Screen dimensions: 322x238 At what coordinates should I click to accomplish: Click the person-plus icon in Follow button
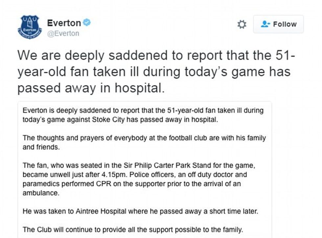coord(265,24)
